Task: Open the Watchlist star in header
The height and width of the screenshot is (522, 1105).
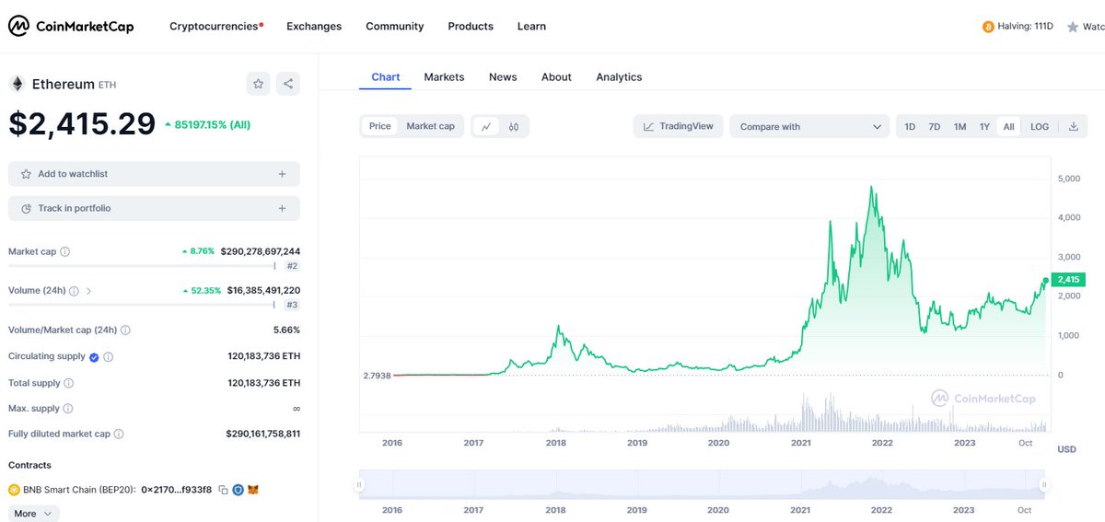Action: click(1072, 27)
